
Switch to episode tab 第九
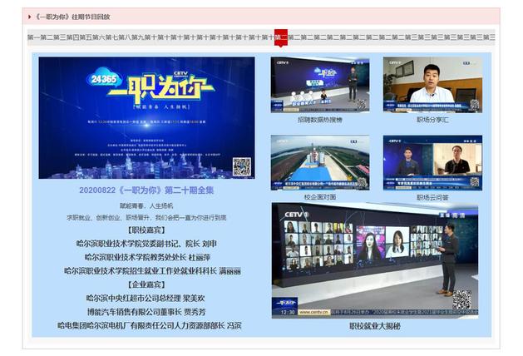pyautogui.click(x=138, y=37)
